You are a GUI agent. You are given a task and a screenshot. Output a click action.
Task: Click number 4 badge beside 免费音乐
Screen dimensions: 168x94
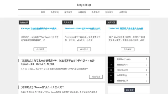tap(111, 75)
